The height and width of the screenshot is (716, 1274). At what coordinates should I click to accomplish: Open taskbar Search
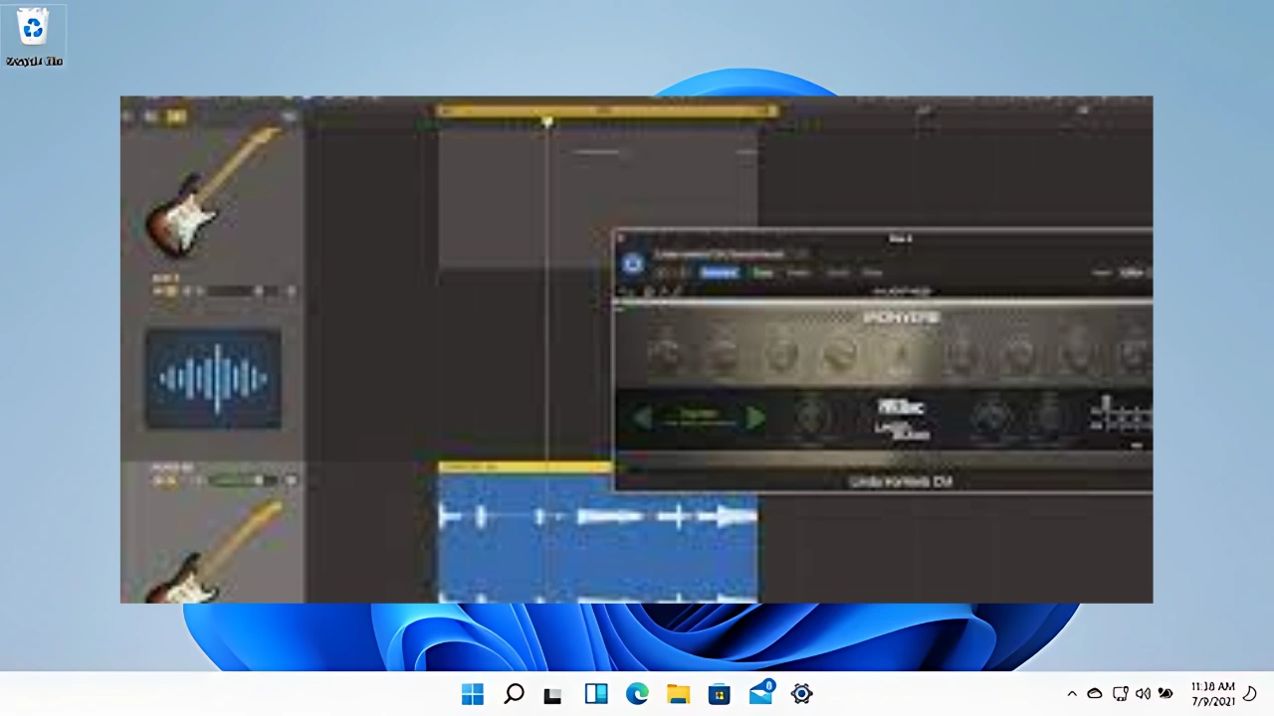click(x=514, y=694)
